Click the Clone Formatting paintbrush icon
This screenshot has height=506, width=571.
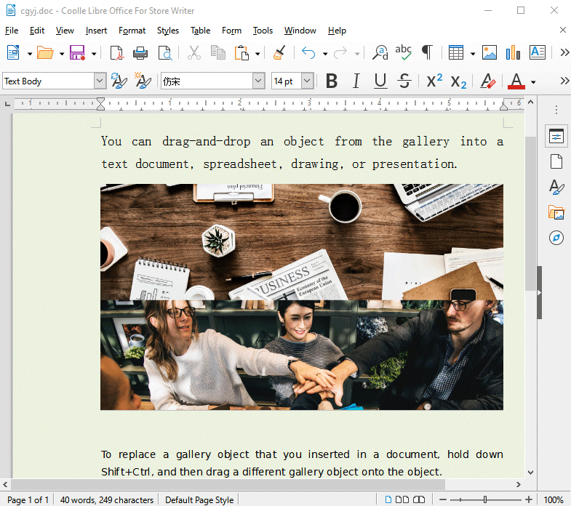(x=279, y=53)
